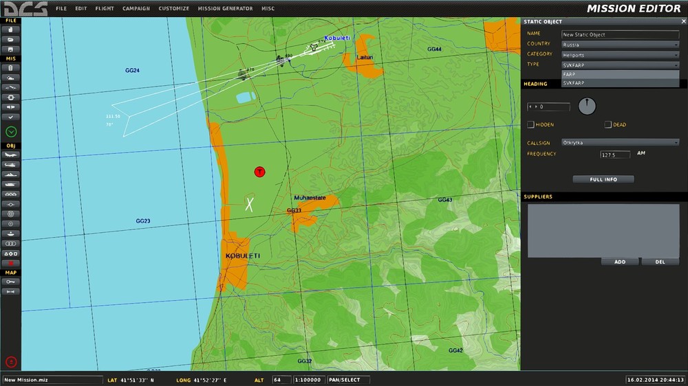
Task: Click the green circular fly mission button
Action: pos(11,132)
